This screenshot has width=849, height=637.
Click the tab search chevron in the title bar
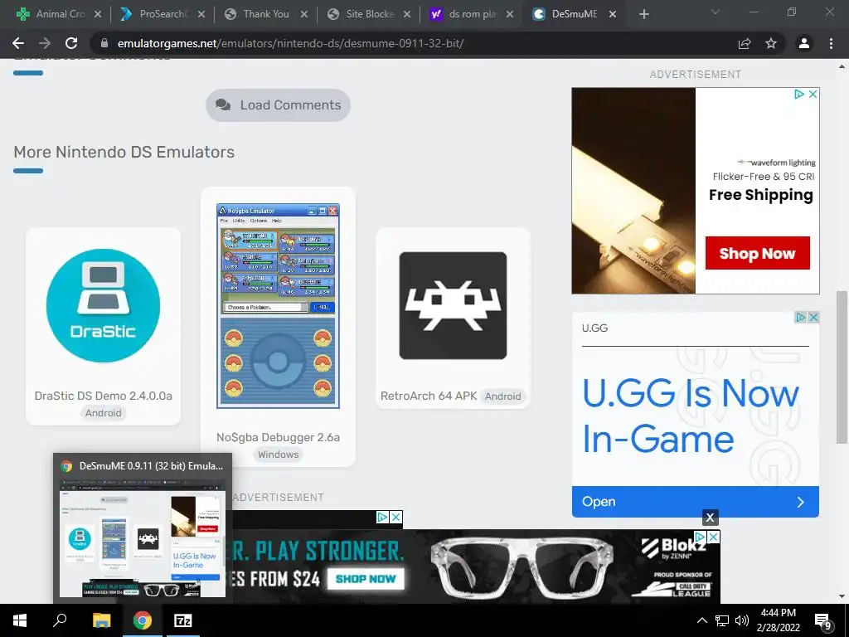point(716,12)
